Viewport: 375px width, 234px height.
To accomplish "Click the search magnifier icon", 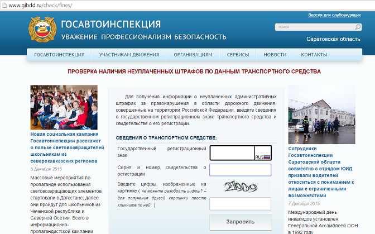I will tap(358, 27).
